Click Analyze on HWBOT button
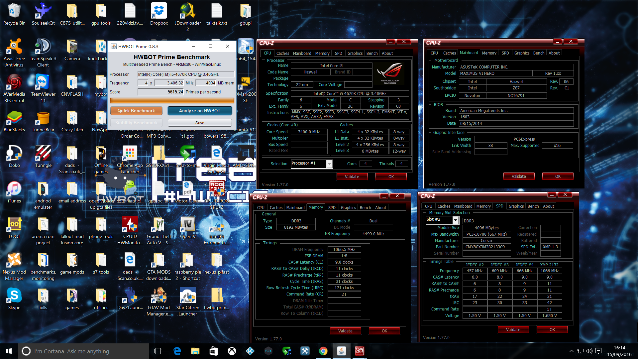 200,111
